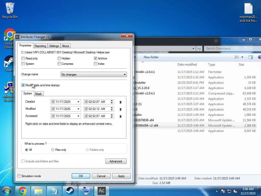Select the All radio button
The width and height of the screenshot is (261, 196).
pyautogui.click(x=27, y=150)
